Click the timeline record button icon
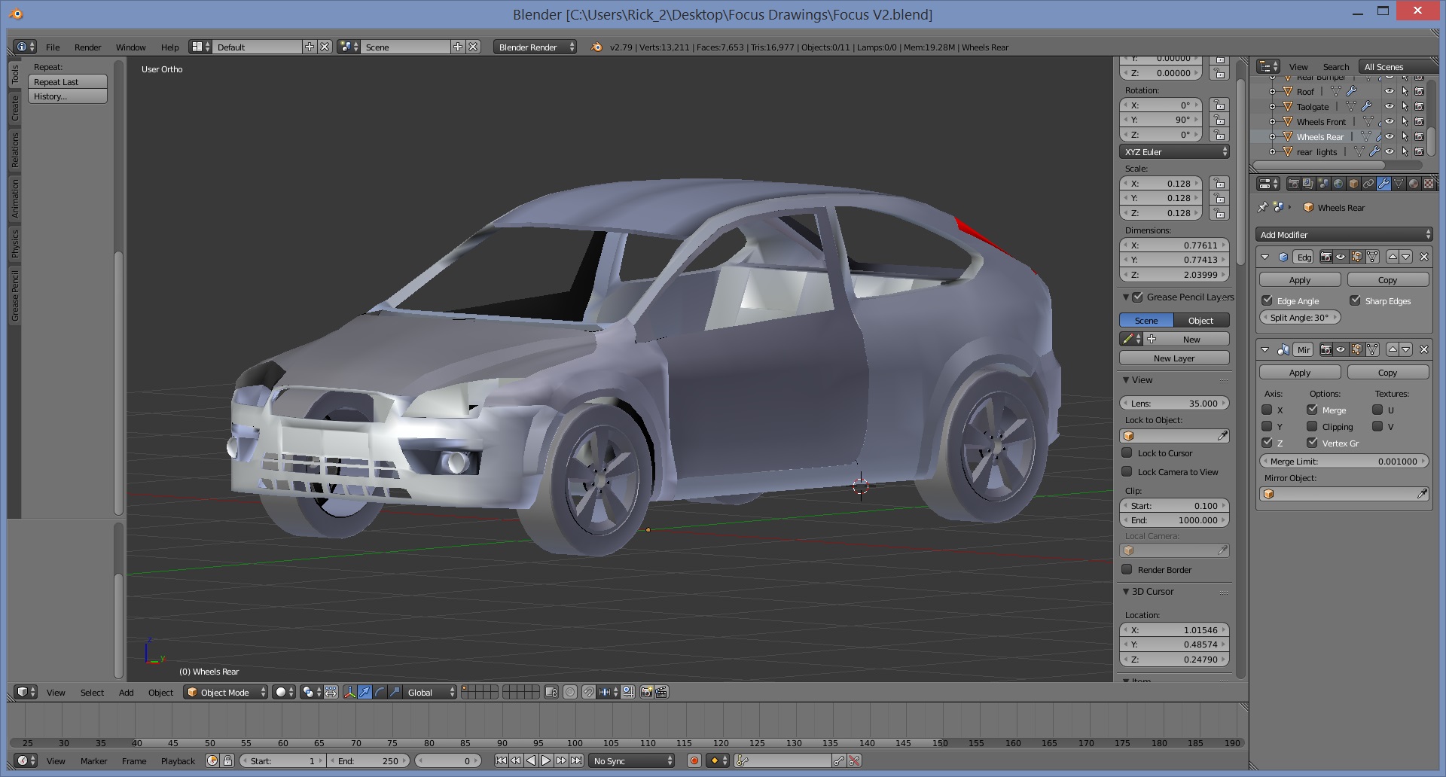 tap(694, 761)
